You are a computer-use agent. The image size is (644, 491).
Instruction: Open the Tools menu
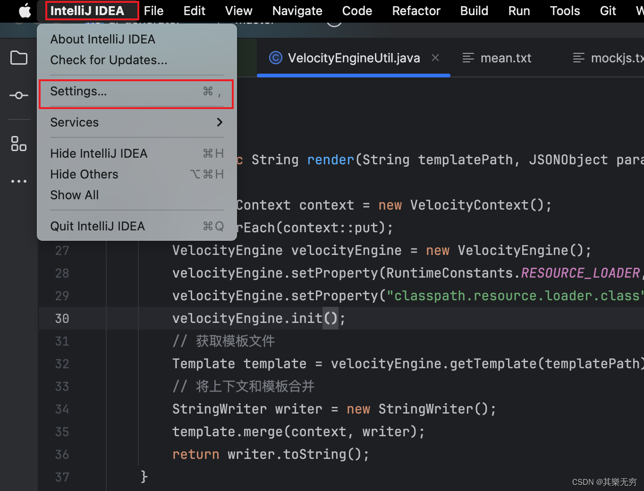[x=565, y=10]
